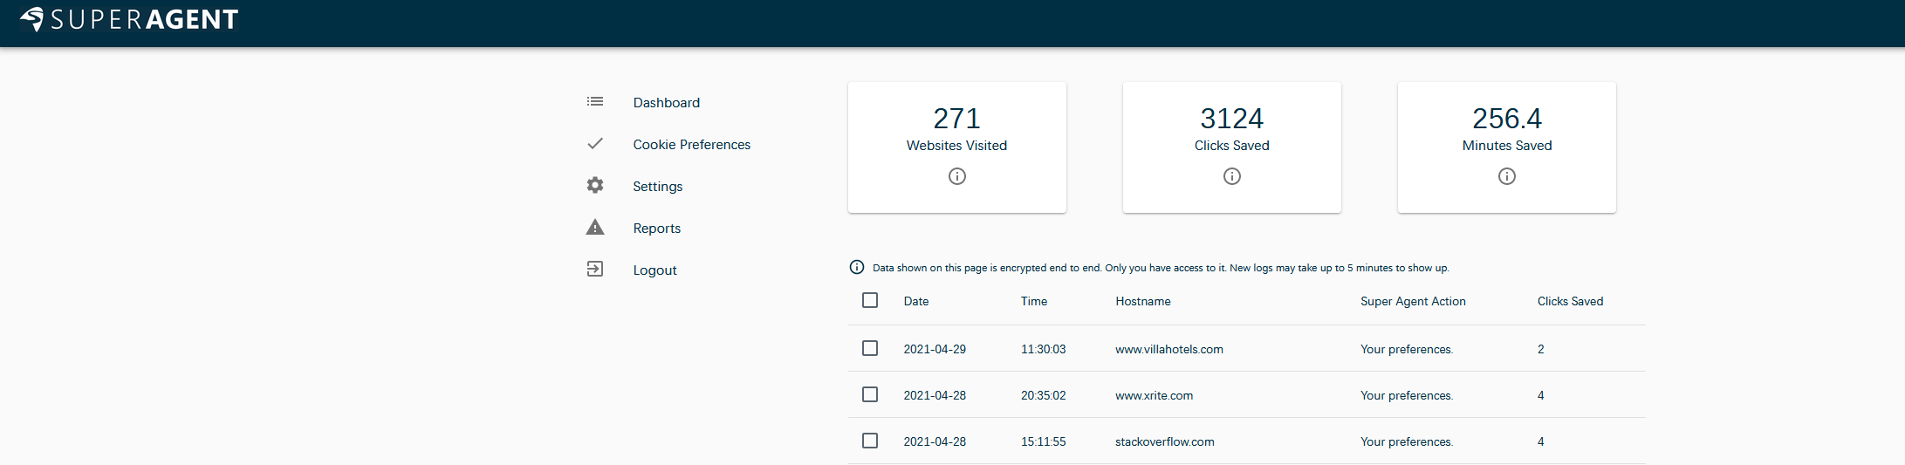
Task: Click the Settings gear icon
Action: 595,185
